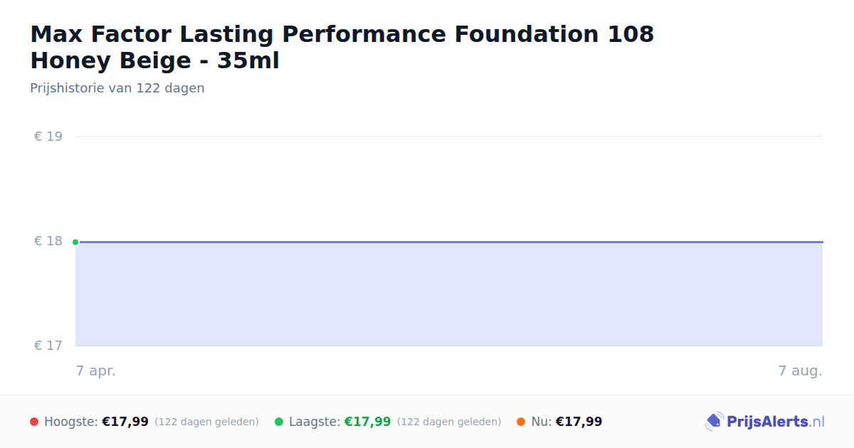Select the green data point on chart line
This screenshot has width=854, height=448.
pos(75,242)
